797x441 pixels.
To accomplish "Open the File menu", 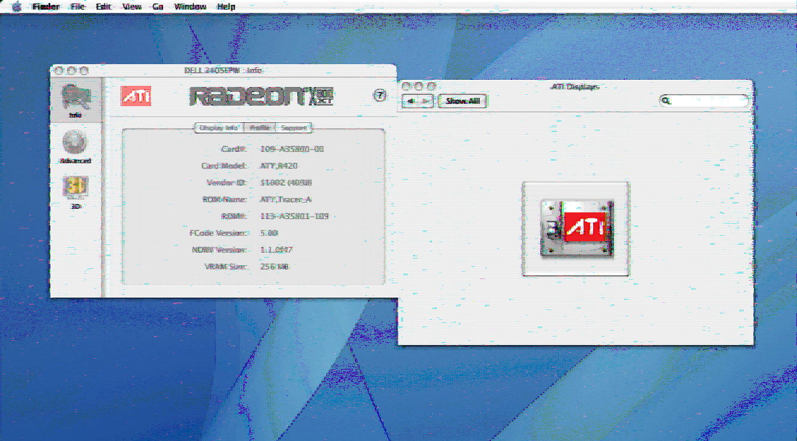I will (78, 7).
